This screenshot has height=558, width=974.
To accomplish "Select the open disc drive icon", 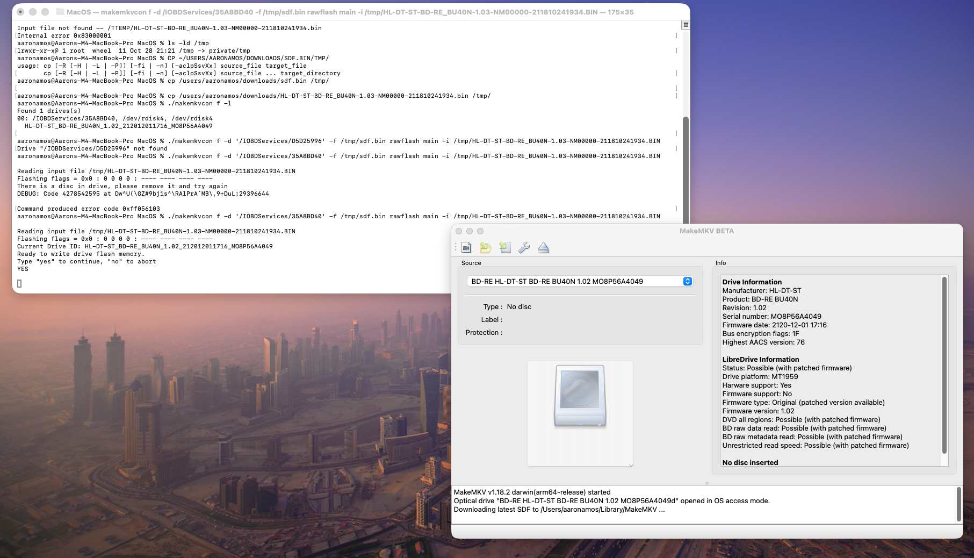I will (x=505, y=248).
